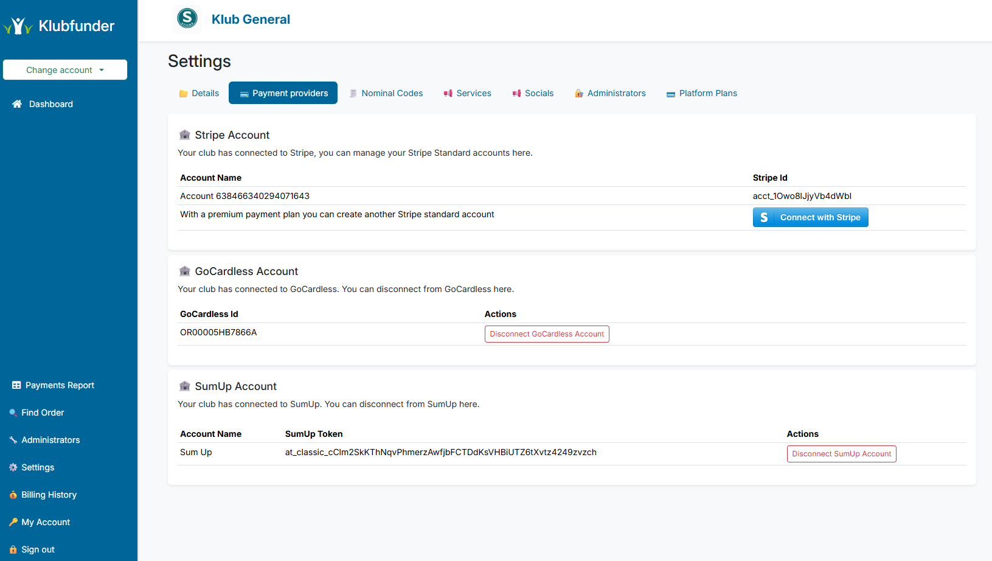Click the Settings gear icon

click(x=13, y=467)
